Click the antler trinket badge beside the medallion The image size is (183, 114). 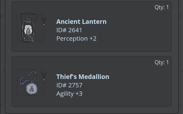tap(44, 77)
